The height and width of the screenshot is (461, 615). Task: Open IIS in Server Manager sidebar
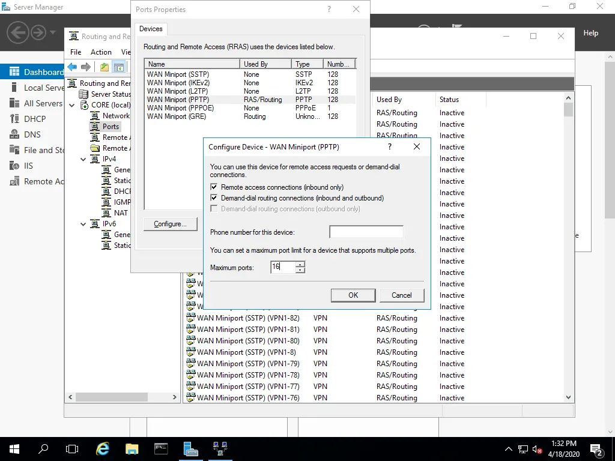[28, 166]
